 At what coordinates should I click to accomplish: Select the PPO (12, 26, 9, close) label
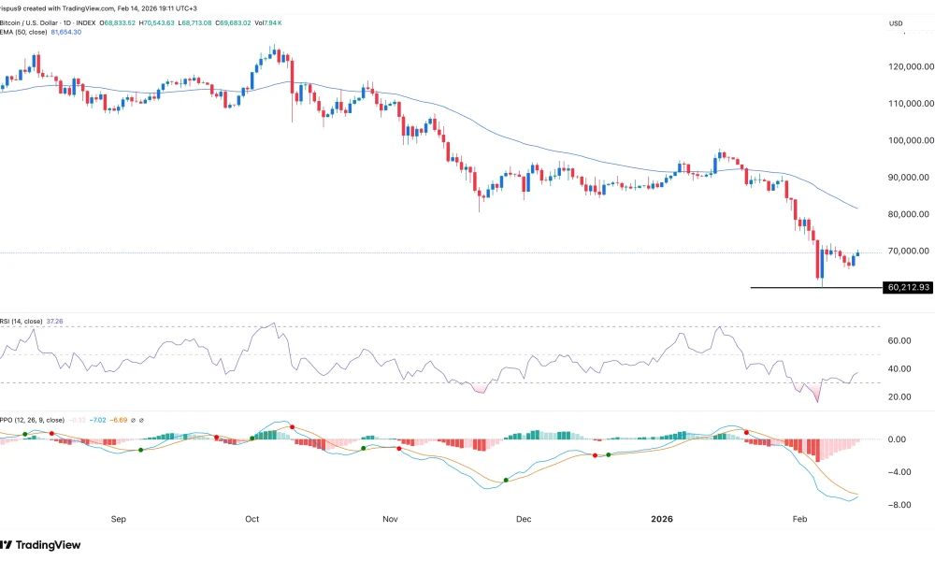(33, 420)
